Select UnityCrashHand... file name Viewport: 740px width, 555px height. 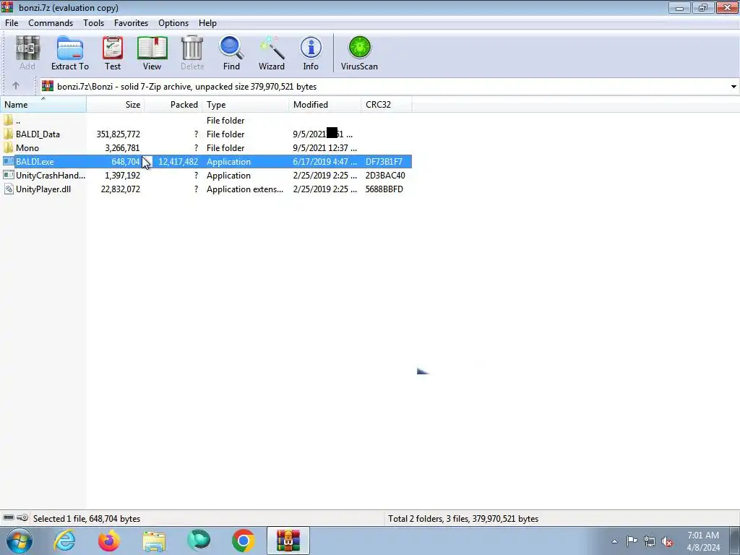point(51,175)
